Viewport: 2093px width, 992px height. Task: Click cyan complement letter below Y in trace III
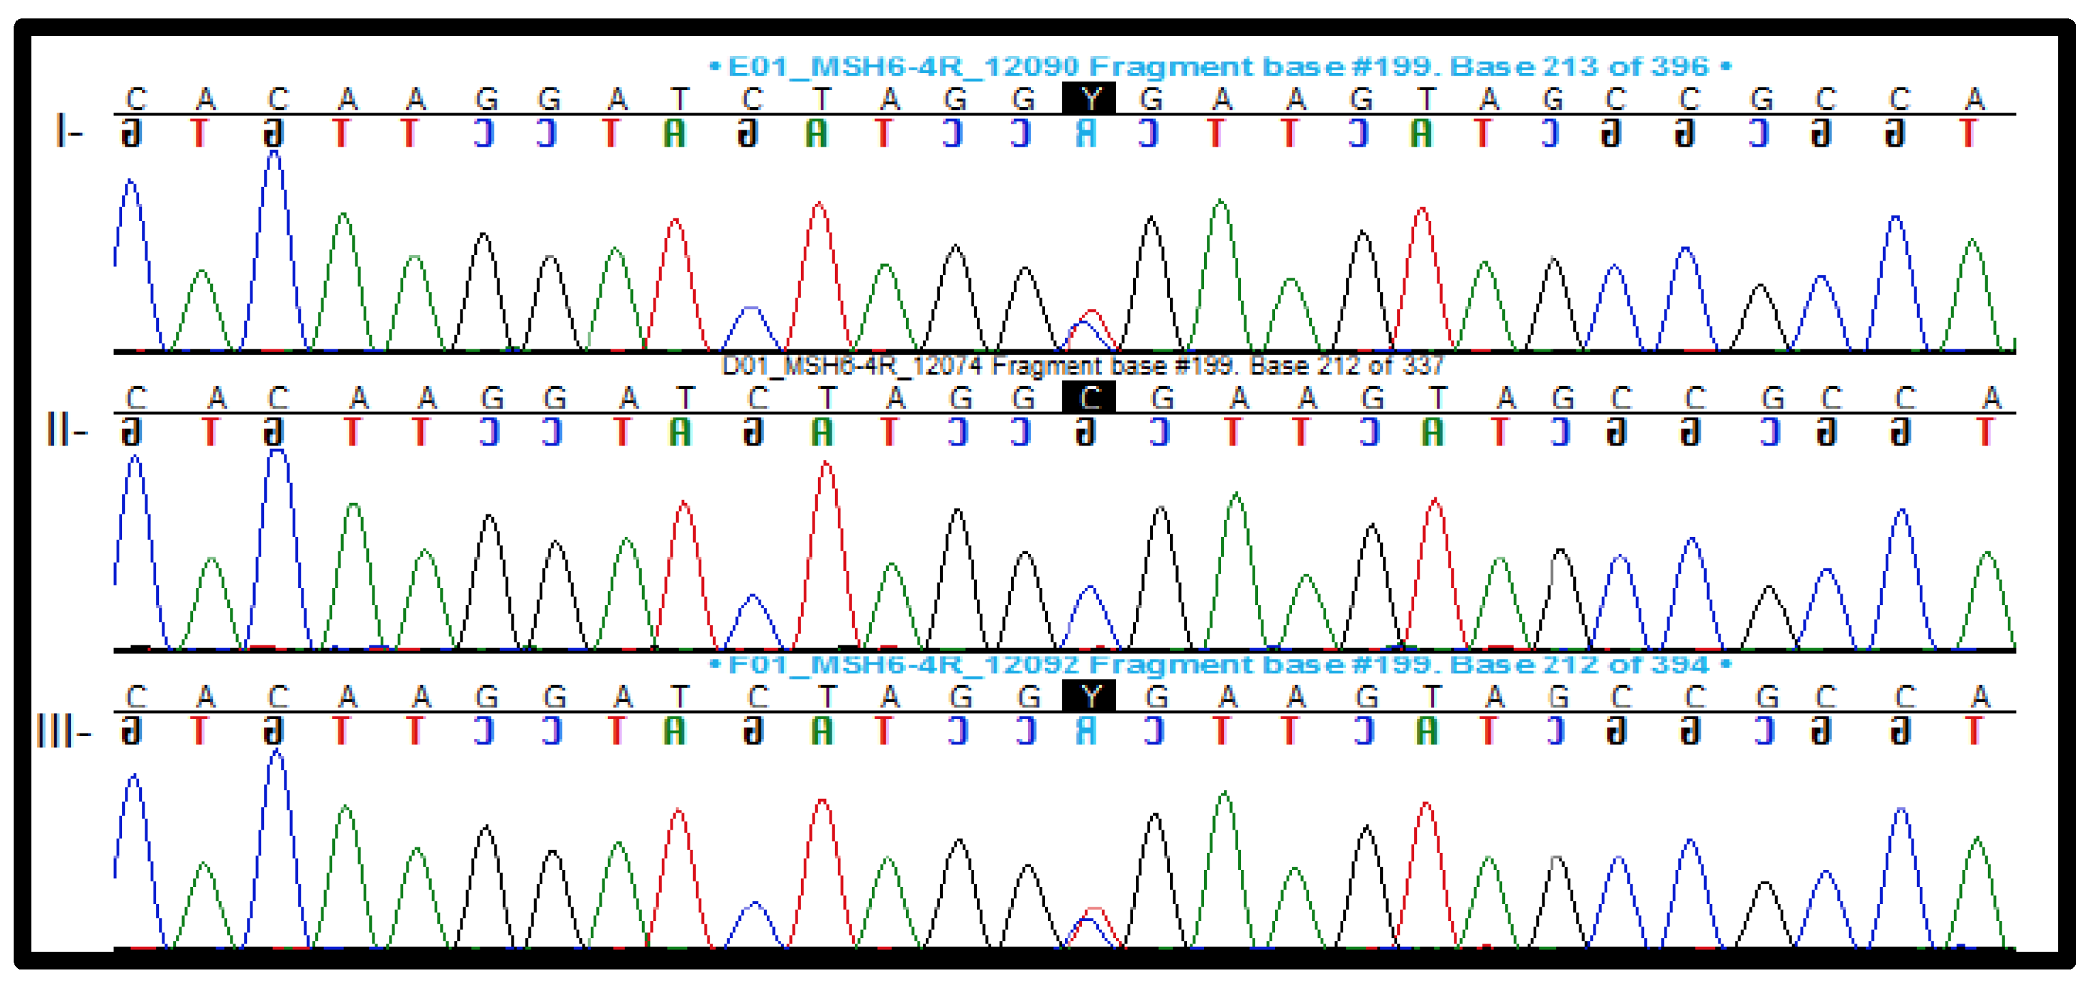[1086, 731]
